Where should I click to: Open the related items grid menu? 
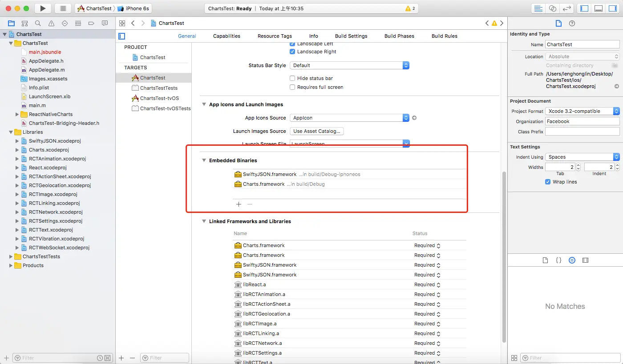122,23
